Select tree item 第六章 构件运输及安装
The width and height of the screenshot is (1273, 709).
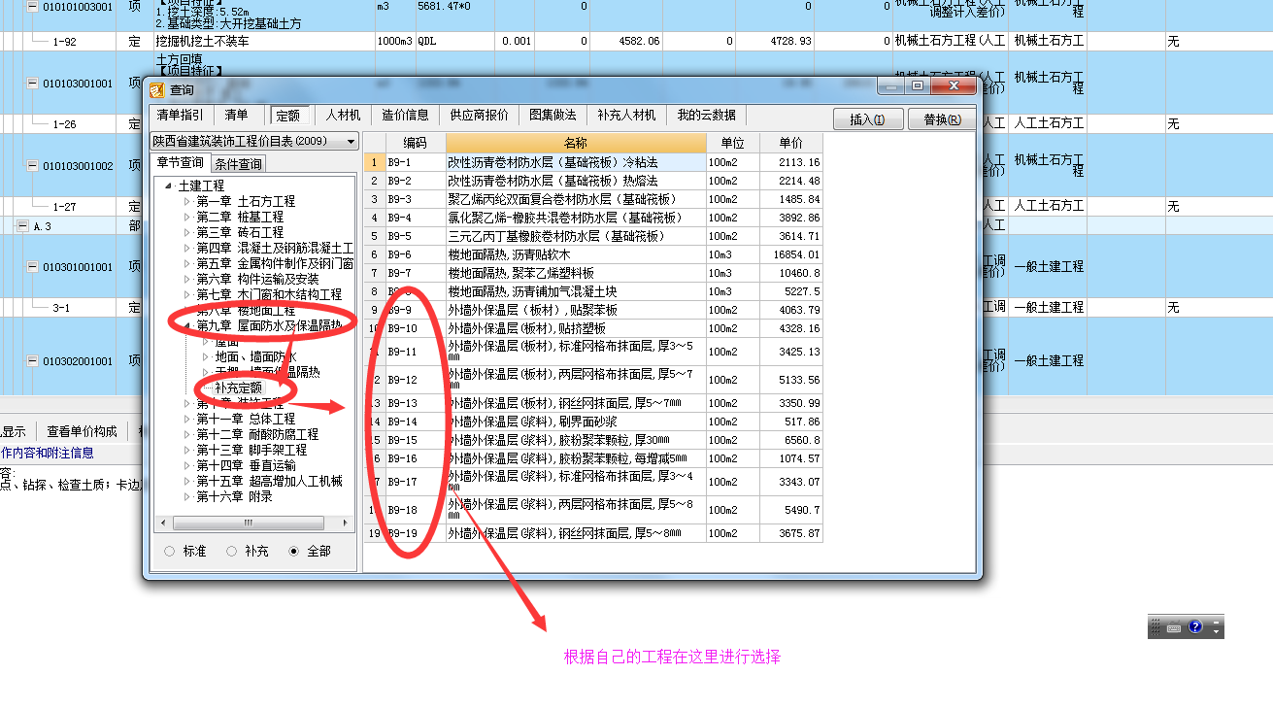tap(257, 279)
